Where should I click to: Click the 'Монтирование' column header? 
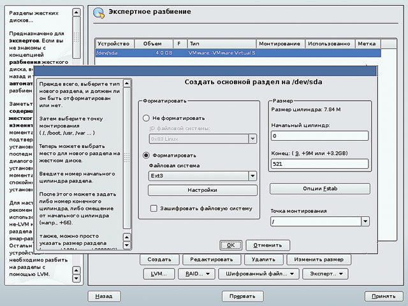[280, 44]
